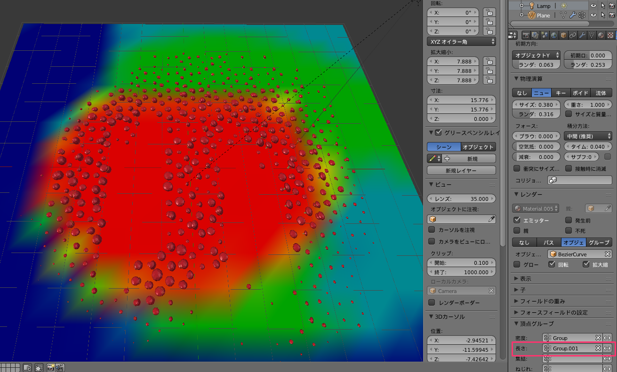Adjust the サイズ 0.380 slider field
Screen dimensions: 617x372
click(536, 105)
